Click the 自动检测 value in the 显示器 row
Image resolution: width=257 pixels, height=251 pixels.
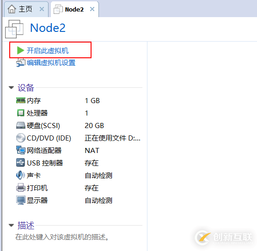click(x=98, y=200)
